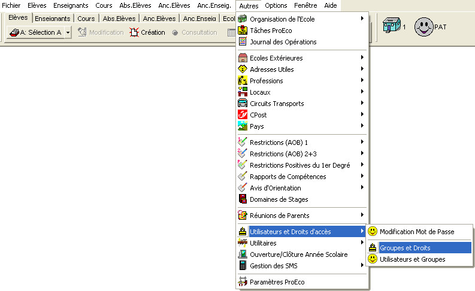Image resolution: width=475 pixels, height=291 pixels.
Task: Click the Pays landscape icon
Action: coord(243,126)
